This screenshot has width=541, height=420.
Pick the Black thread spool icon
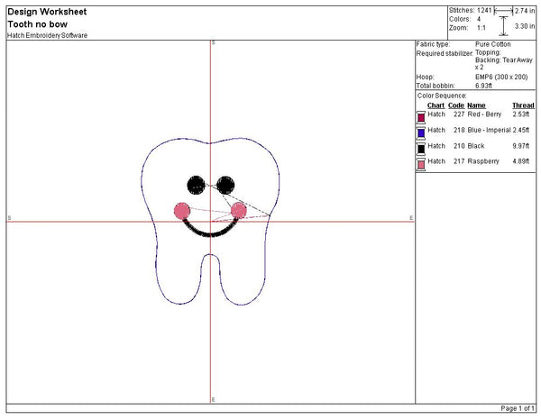pos(420,147)
